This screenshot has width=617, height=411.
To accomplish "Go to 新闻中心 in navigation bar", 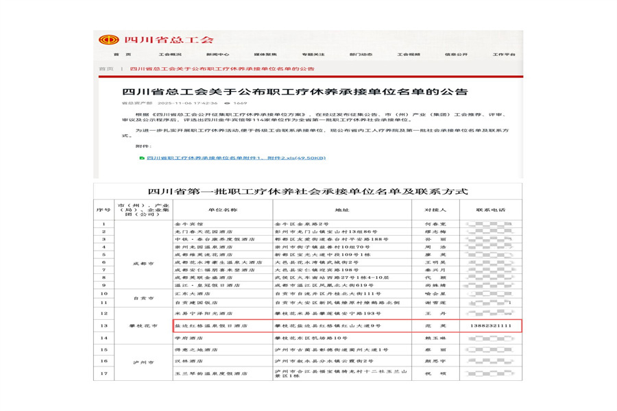I will coord(218,54).
